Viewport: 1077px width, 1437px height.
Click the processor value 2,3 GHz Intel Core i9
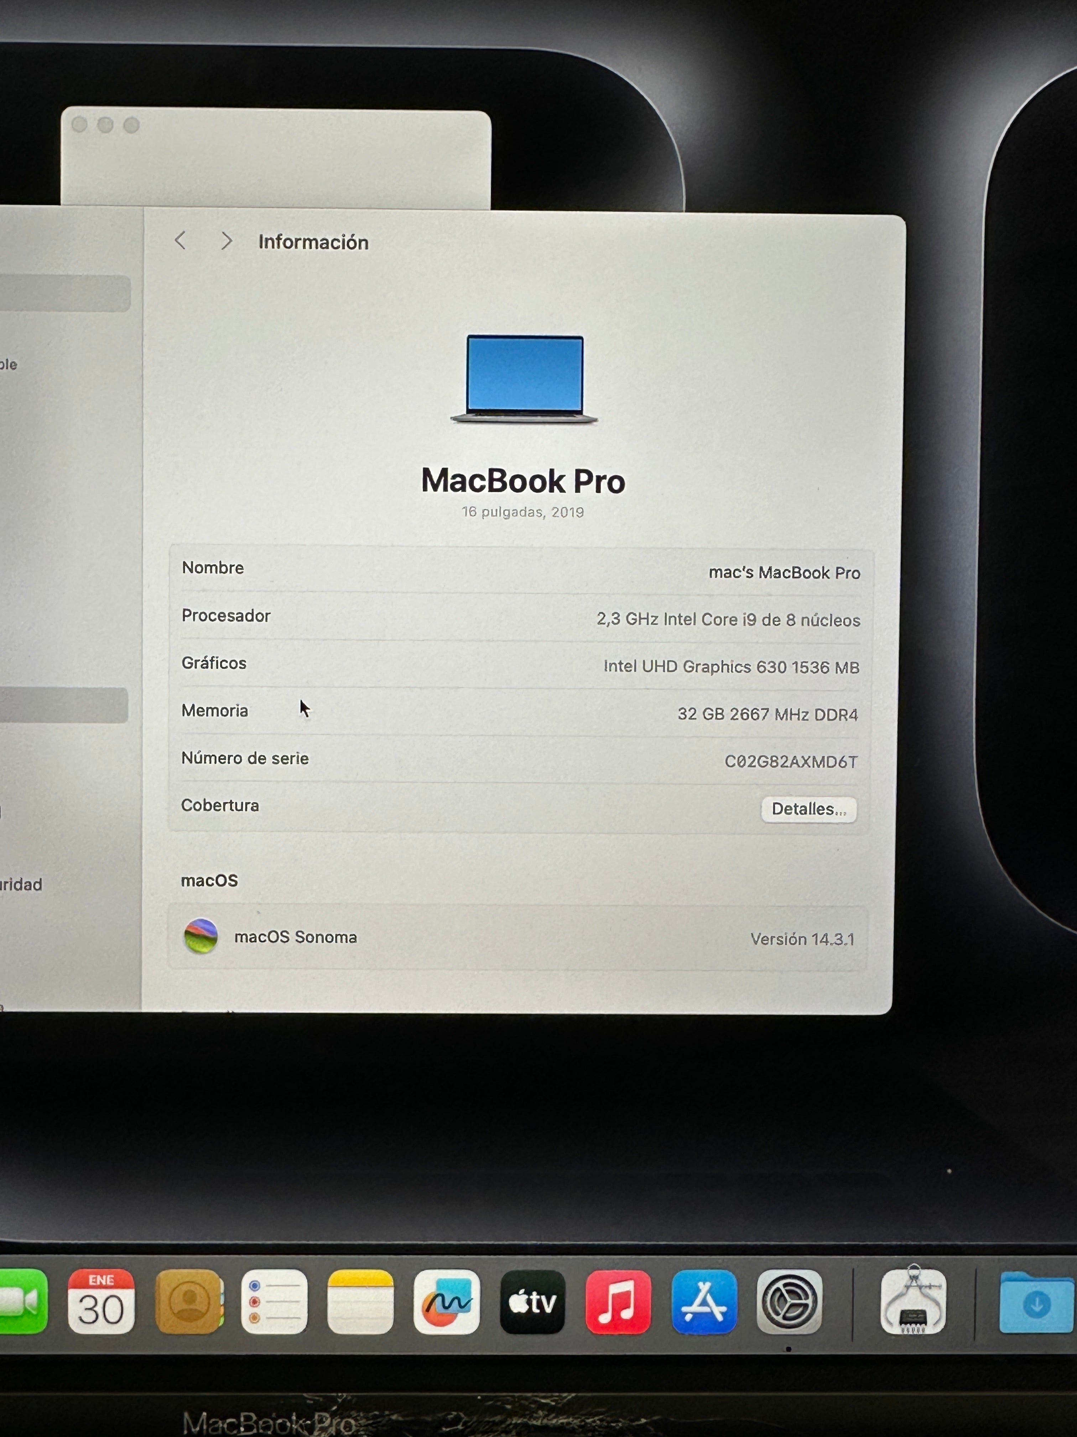coord(728,620)
